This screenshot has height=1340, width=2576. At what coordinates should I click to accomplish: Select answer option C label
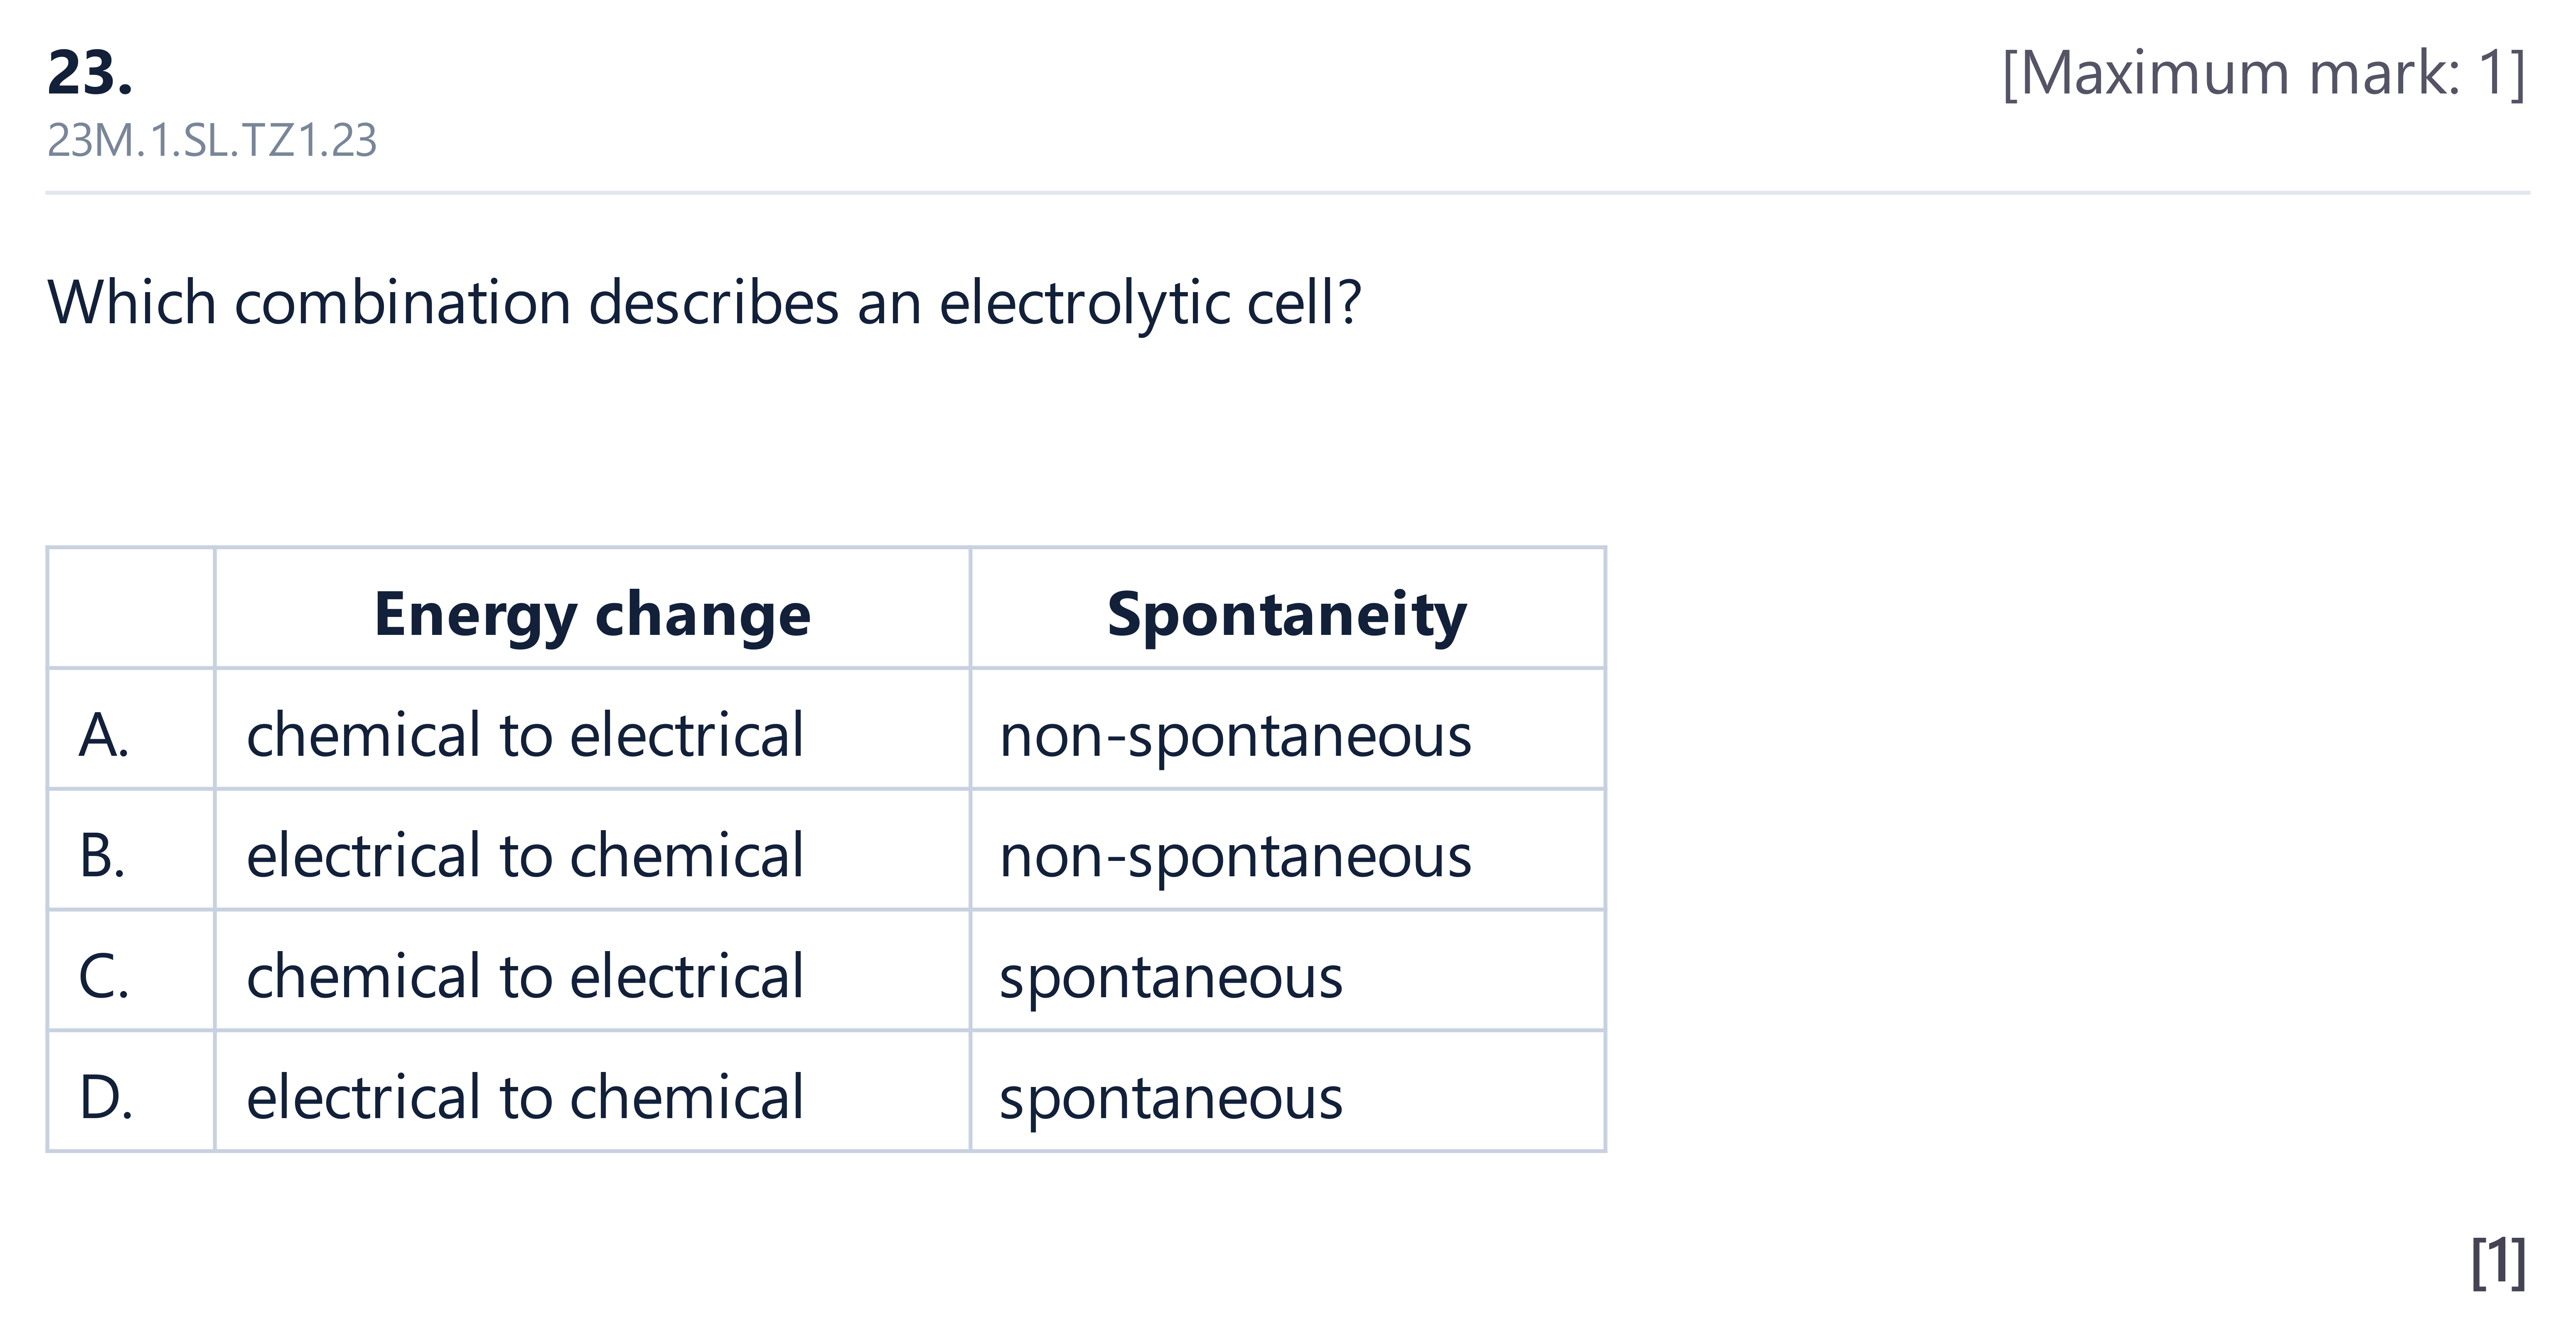point(104,977)
